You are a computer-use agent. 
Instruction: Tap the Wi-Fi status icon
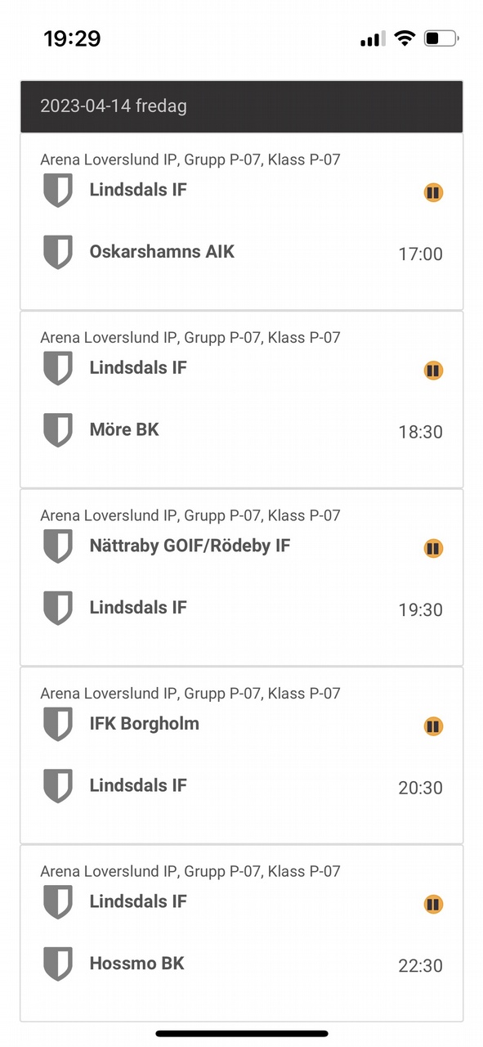click(x=404, y=38)
